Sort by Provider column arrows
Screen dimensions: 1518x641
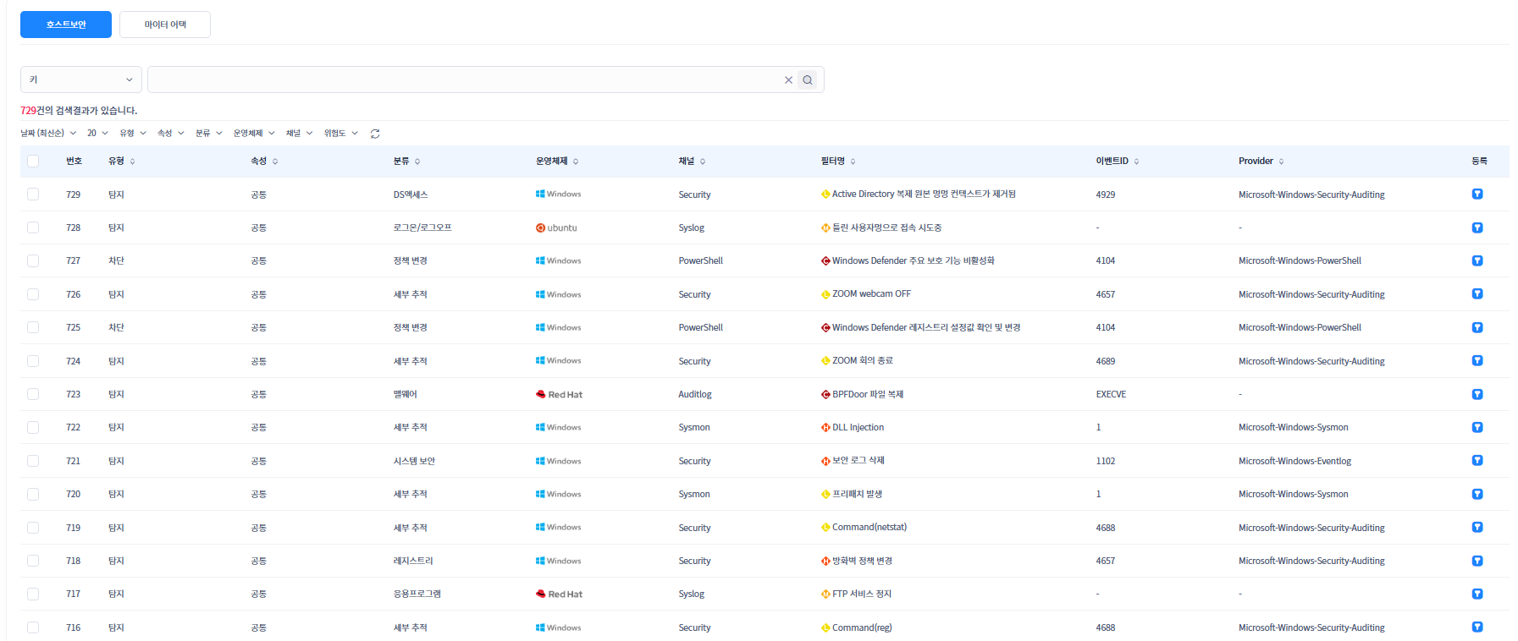pyautogui.click(x=1281, y=162)
